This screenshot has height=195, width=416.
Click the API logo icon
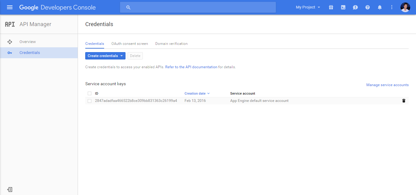(10, 24)
